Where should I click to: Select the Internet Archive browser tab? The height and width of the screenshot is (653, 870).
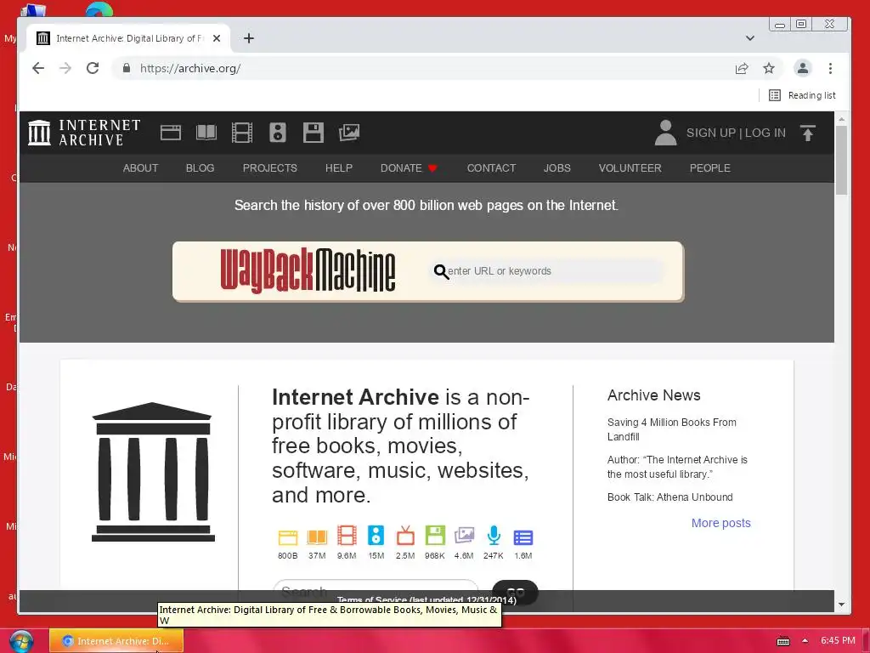(x=128, y=38)
